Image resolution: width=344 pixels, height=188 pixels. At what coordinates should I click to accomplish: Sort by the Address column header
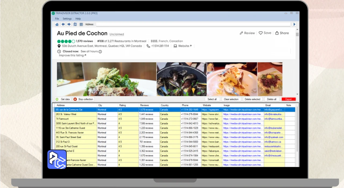click(76, 105)
